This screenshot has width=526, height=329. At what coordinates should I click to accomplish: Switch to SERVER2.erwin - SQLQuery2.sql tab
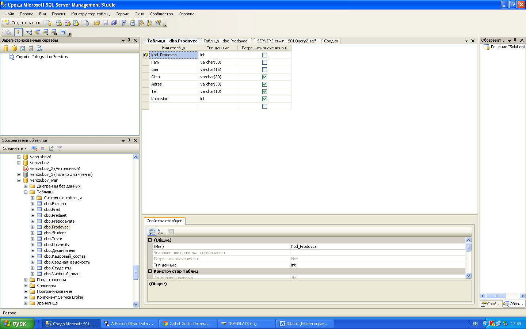(286, 41)
